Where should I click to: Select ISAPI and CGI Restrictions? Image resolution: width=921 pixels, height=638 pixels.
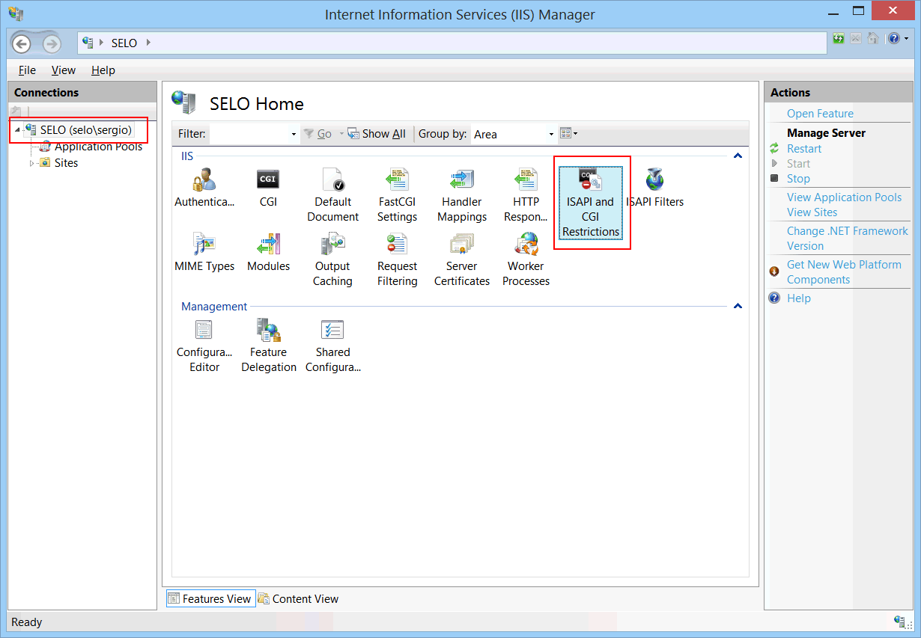pyautogui.click(x=591, y=202)
